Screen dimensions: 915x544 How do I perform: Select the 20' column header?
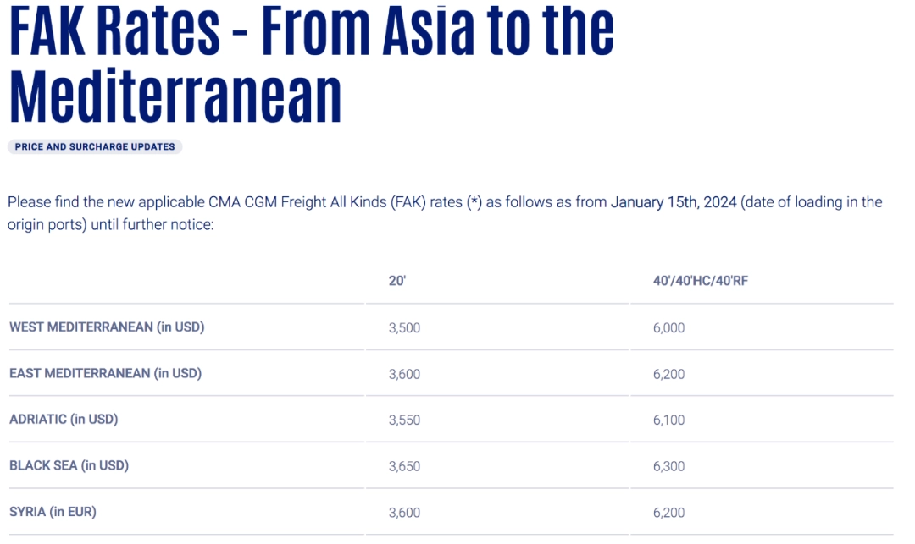pos(397,281)
